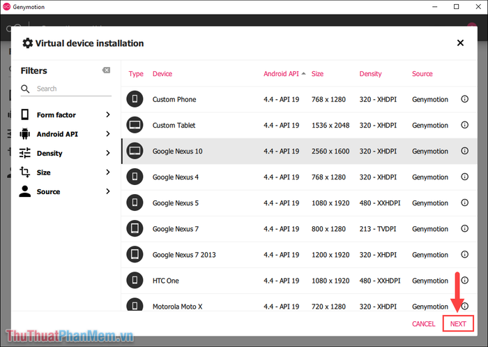488x347 pixels.
Task: Select the Google Nexus 7 2013 name
Action: point(184,255)
